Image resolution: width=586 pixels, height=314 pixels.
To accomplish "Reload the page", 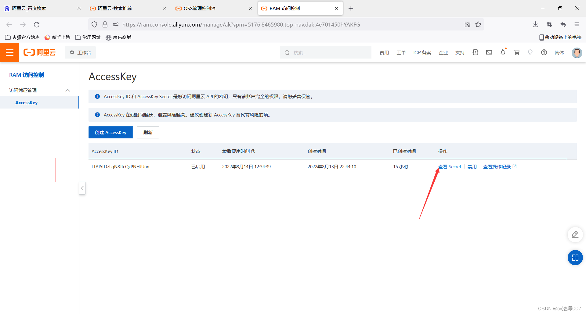I will coord(37,24).
